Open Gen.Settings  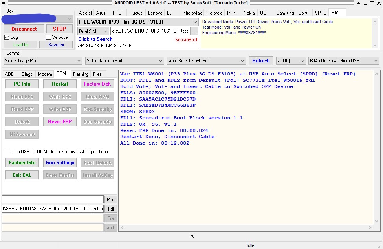click(x=60, y=163)
